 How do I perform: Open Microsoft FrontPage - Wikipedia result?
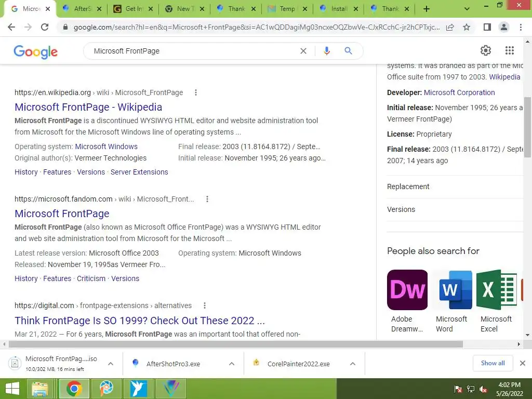pos(88,107)
